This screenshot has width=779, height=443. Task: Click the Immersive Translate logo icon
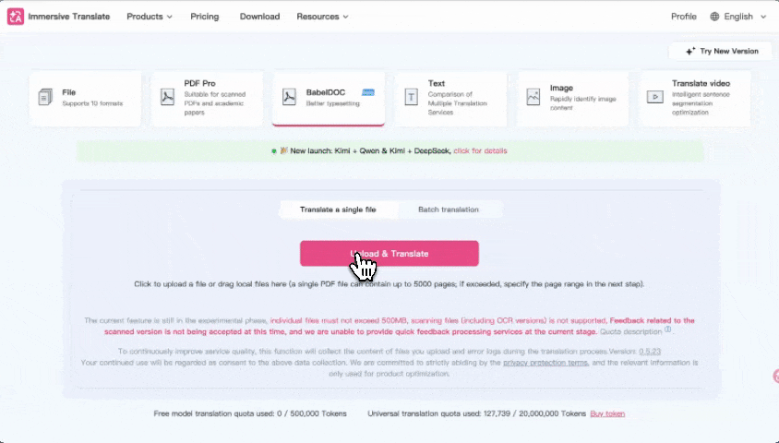tap(15, 17)
